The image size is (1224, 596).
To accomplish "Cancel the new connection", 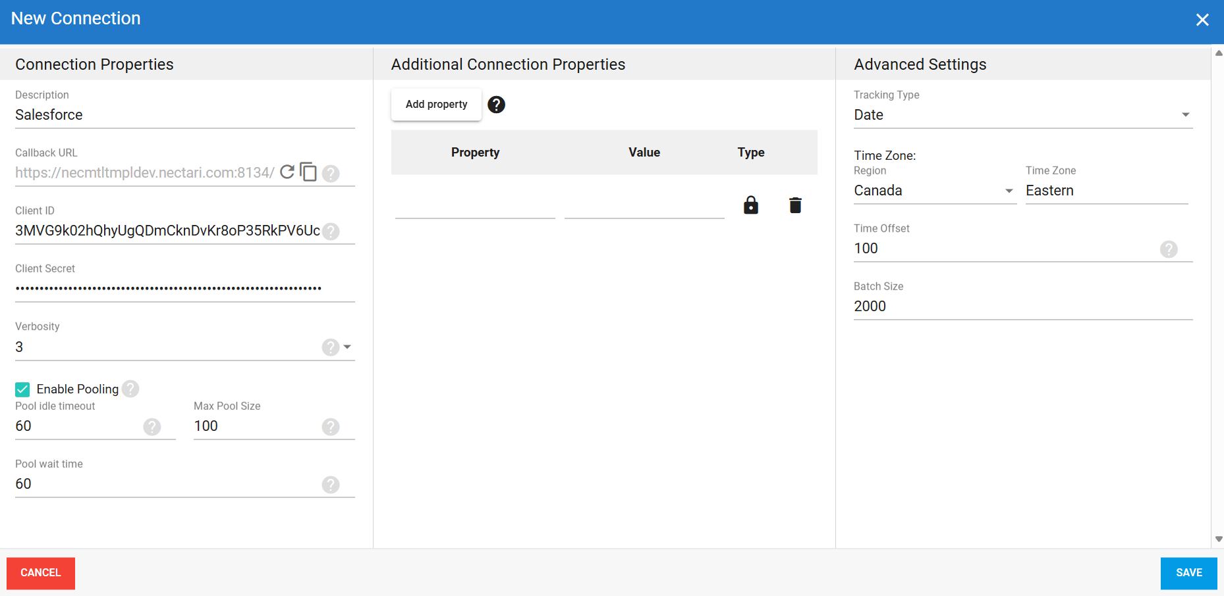I will [x=41, y=573].
